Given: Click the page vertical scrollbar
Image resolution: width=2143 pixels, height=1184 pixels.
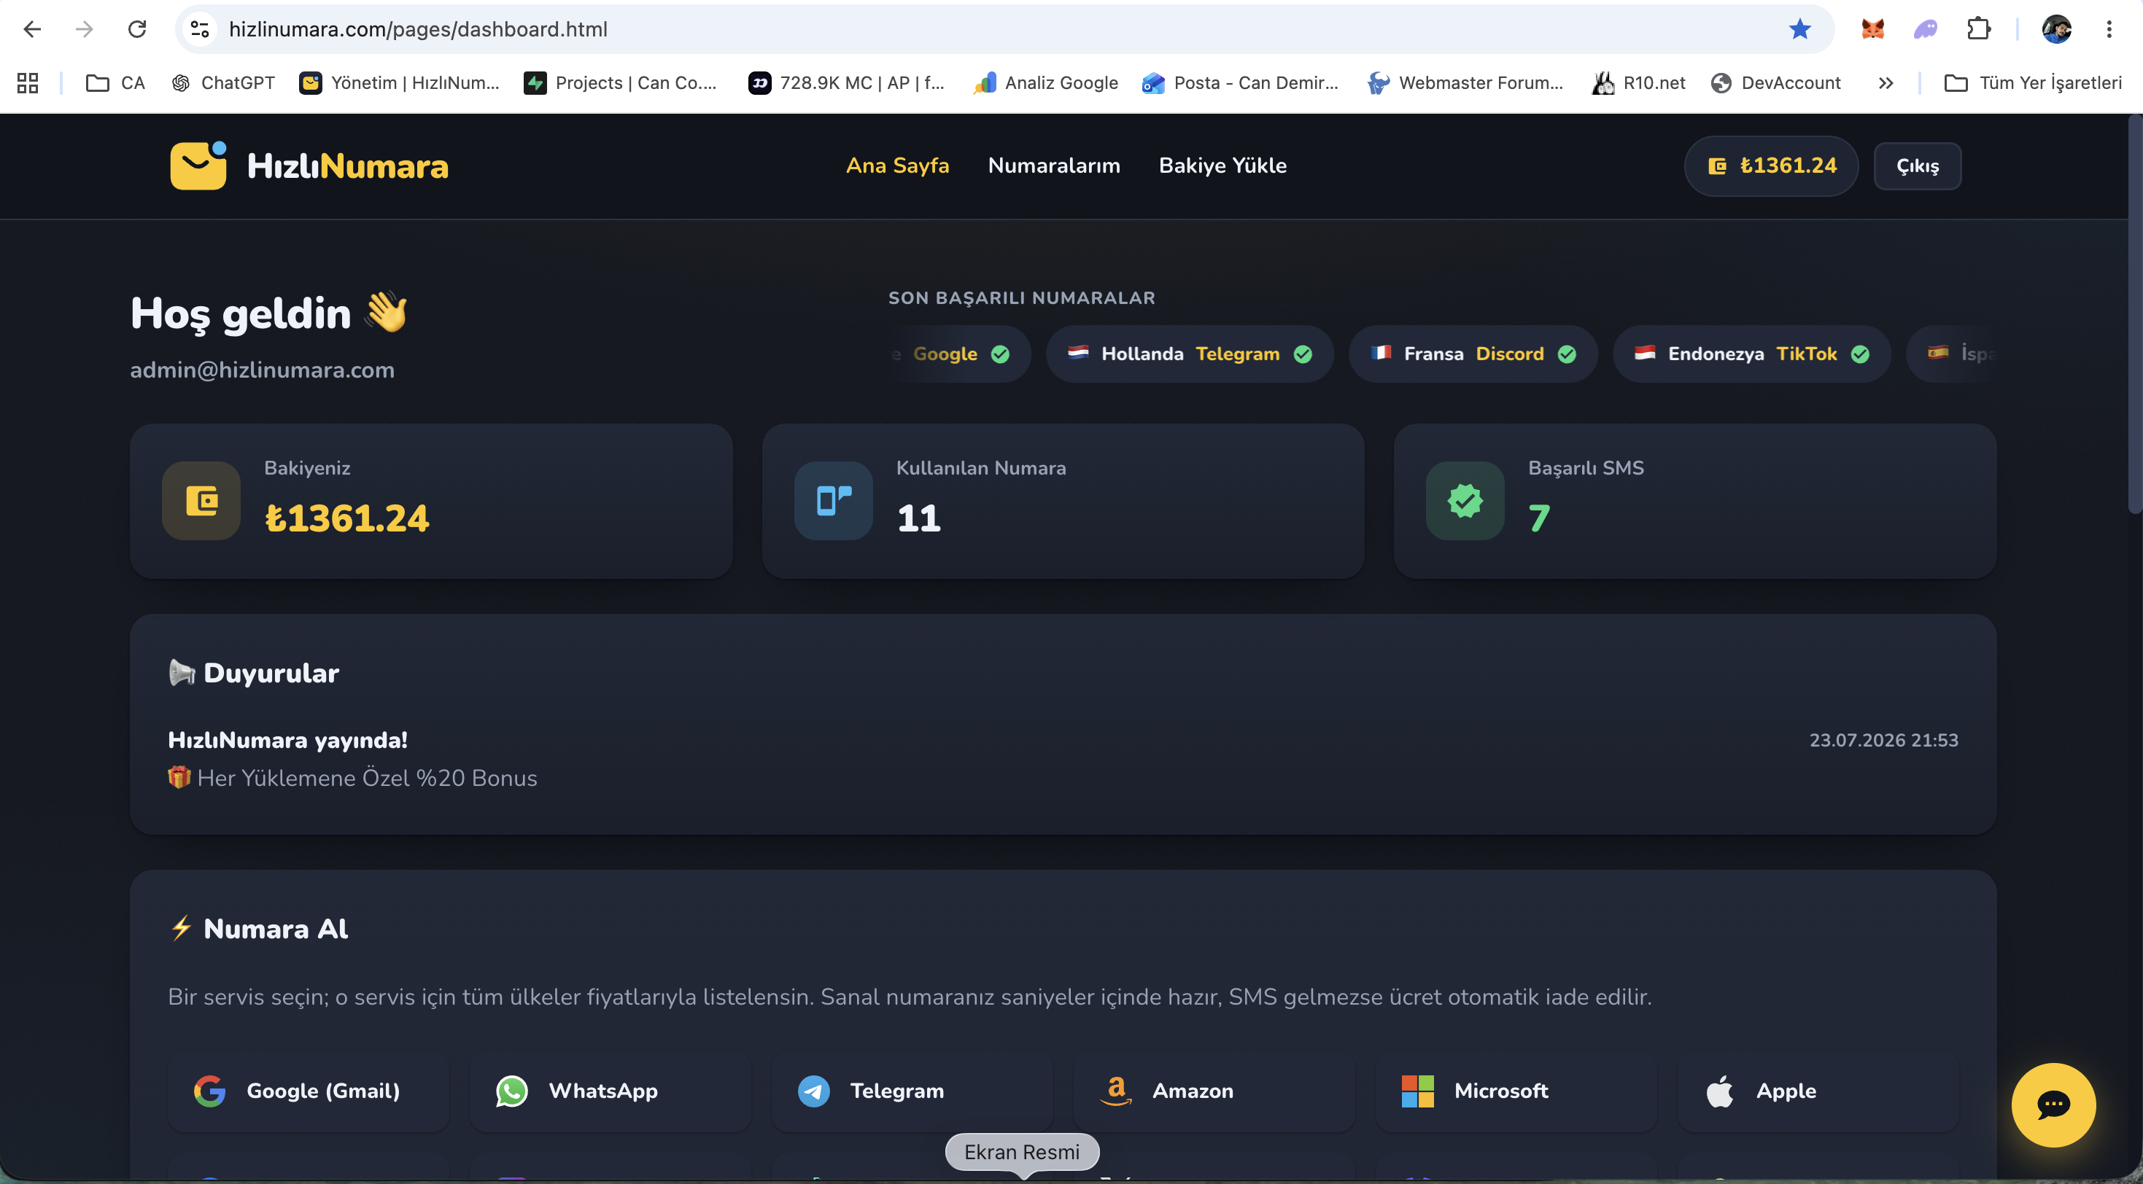Looking at the screenshot, I should tap(2135, 316).
